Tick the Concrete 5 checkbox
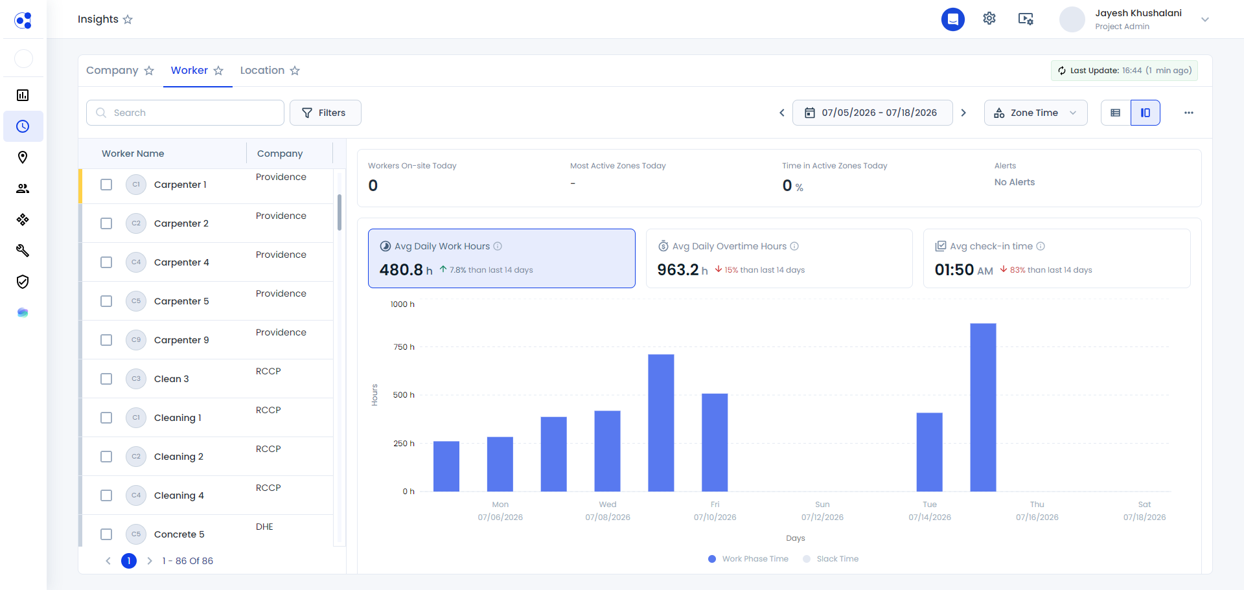1244x590 pixels. point(106,534)
